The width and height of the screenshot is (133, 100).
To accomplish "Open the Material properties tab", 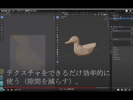I will [x=111, y=54].
